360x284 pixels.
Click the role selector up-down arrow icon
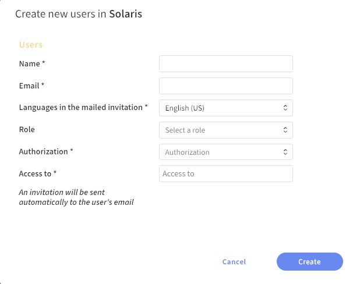(285, 130)
